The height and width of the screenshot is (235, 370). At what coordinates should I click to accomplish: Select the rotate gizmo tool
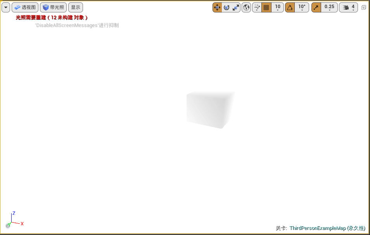pyautogui.click(x=226, y=7)
